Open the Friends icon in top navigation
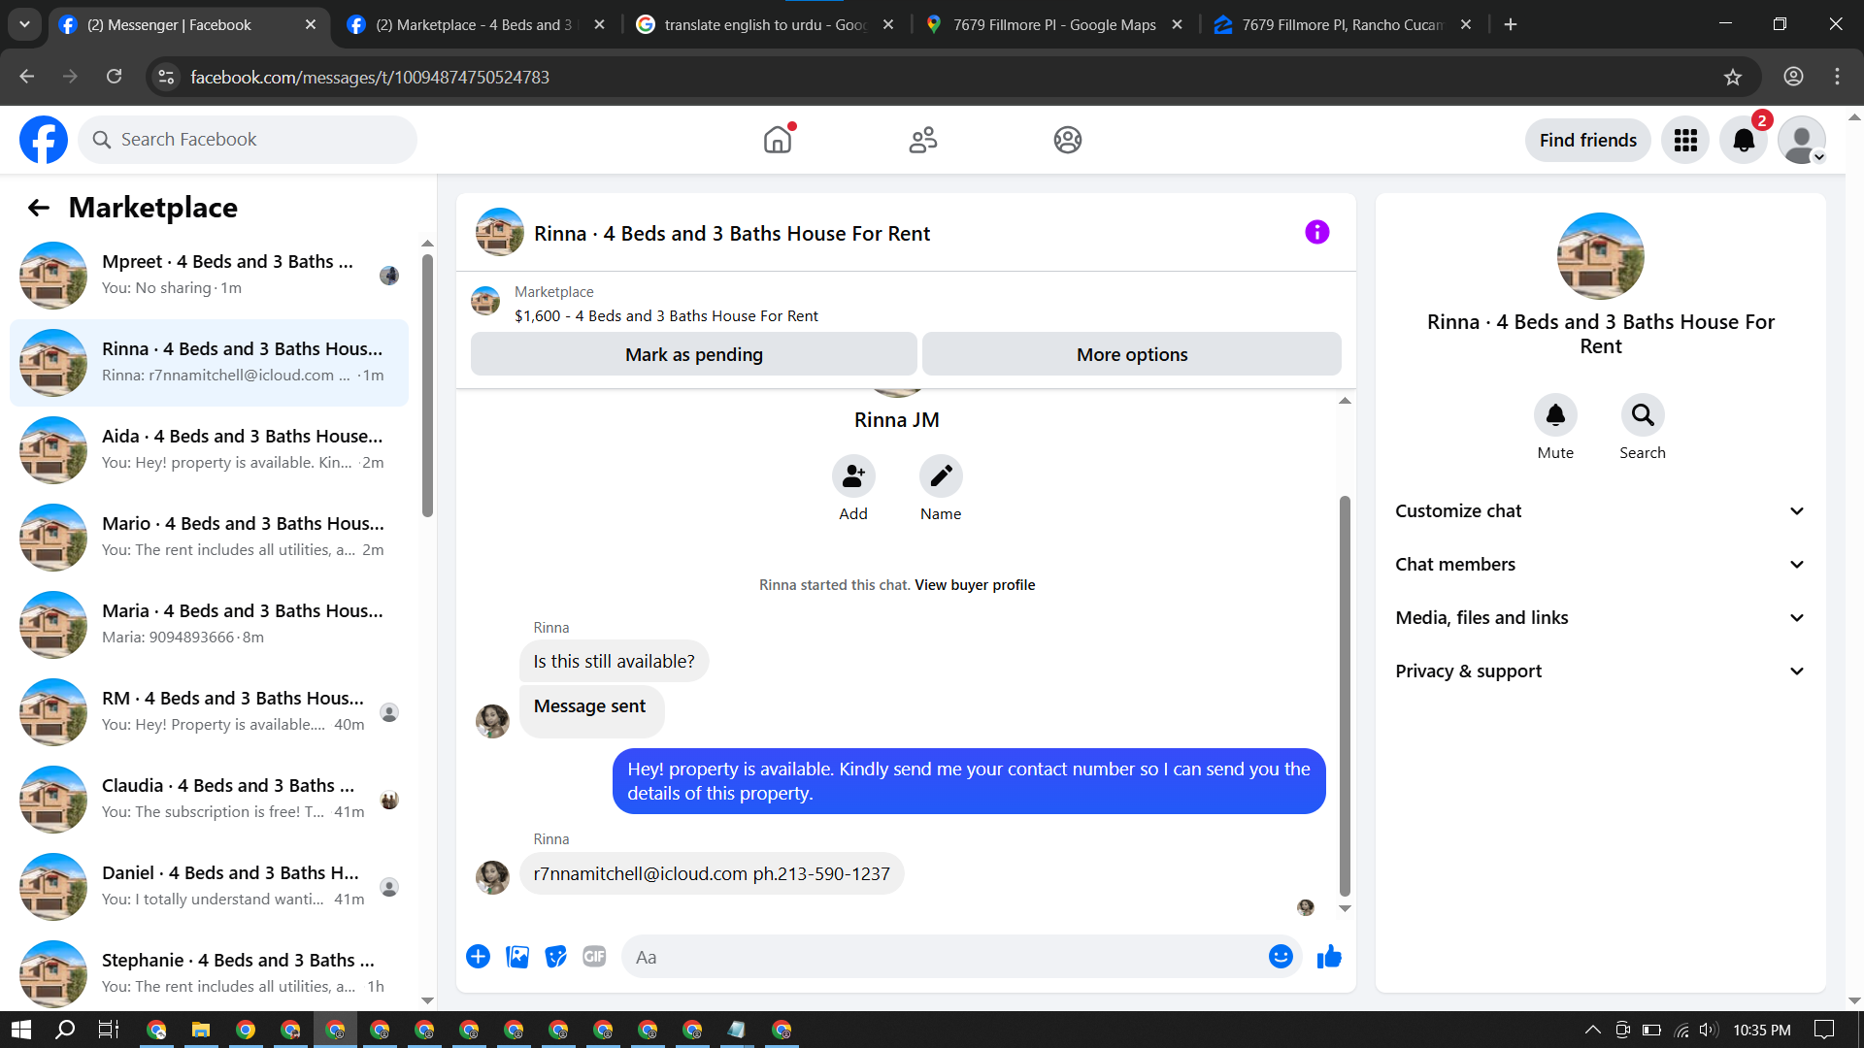This screenshot has width=1864, height=1048. [923, 140]
